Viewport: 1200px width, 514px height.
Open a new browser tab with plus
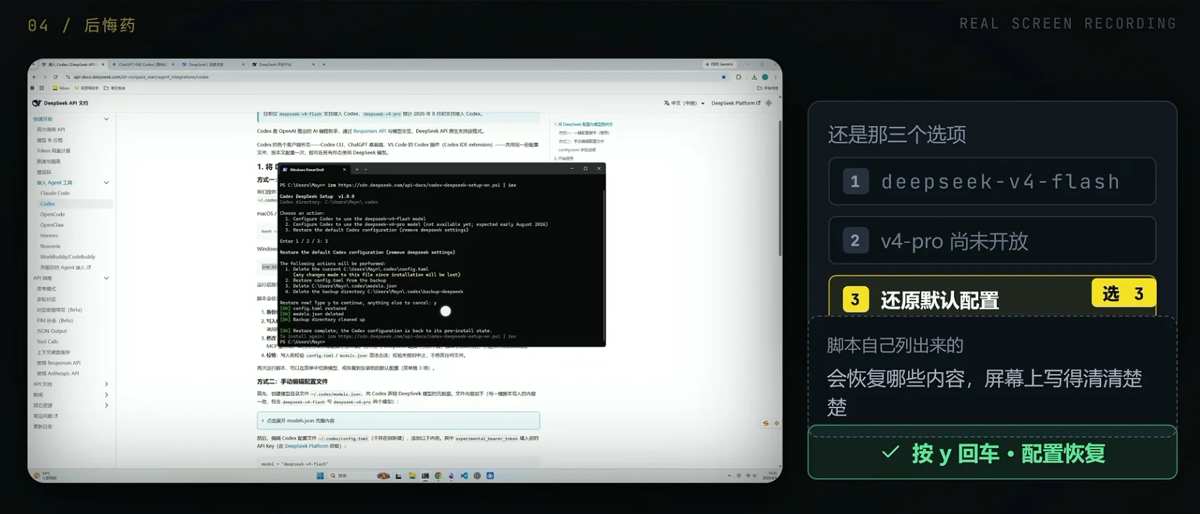click(324, 65)
